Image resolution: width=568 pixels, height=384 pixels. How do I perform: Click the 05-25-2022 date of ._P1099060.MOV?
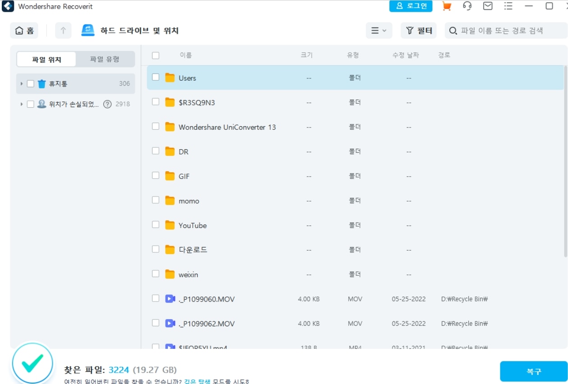coord(409,299)
